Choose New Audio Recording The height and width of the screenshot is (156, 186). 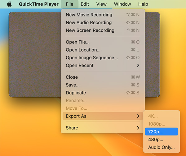click(x=103, y=22)
